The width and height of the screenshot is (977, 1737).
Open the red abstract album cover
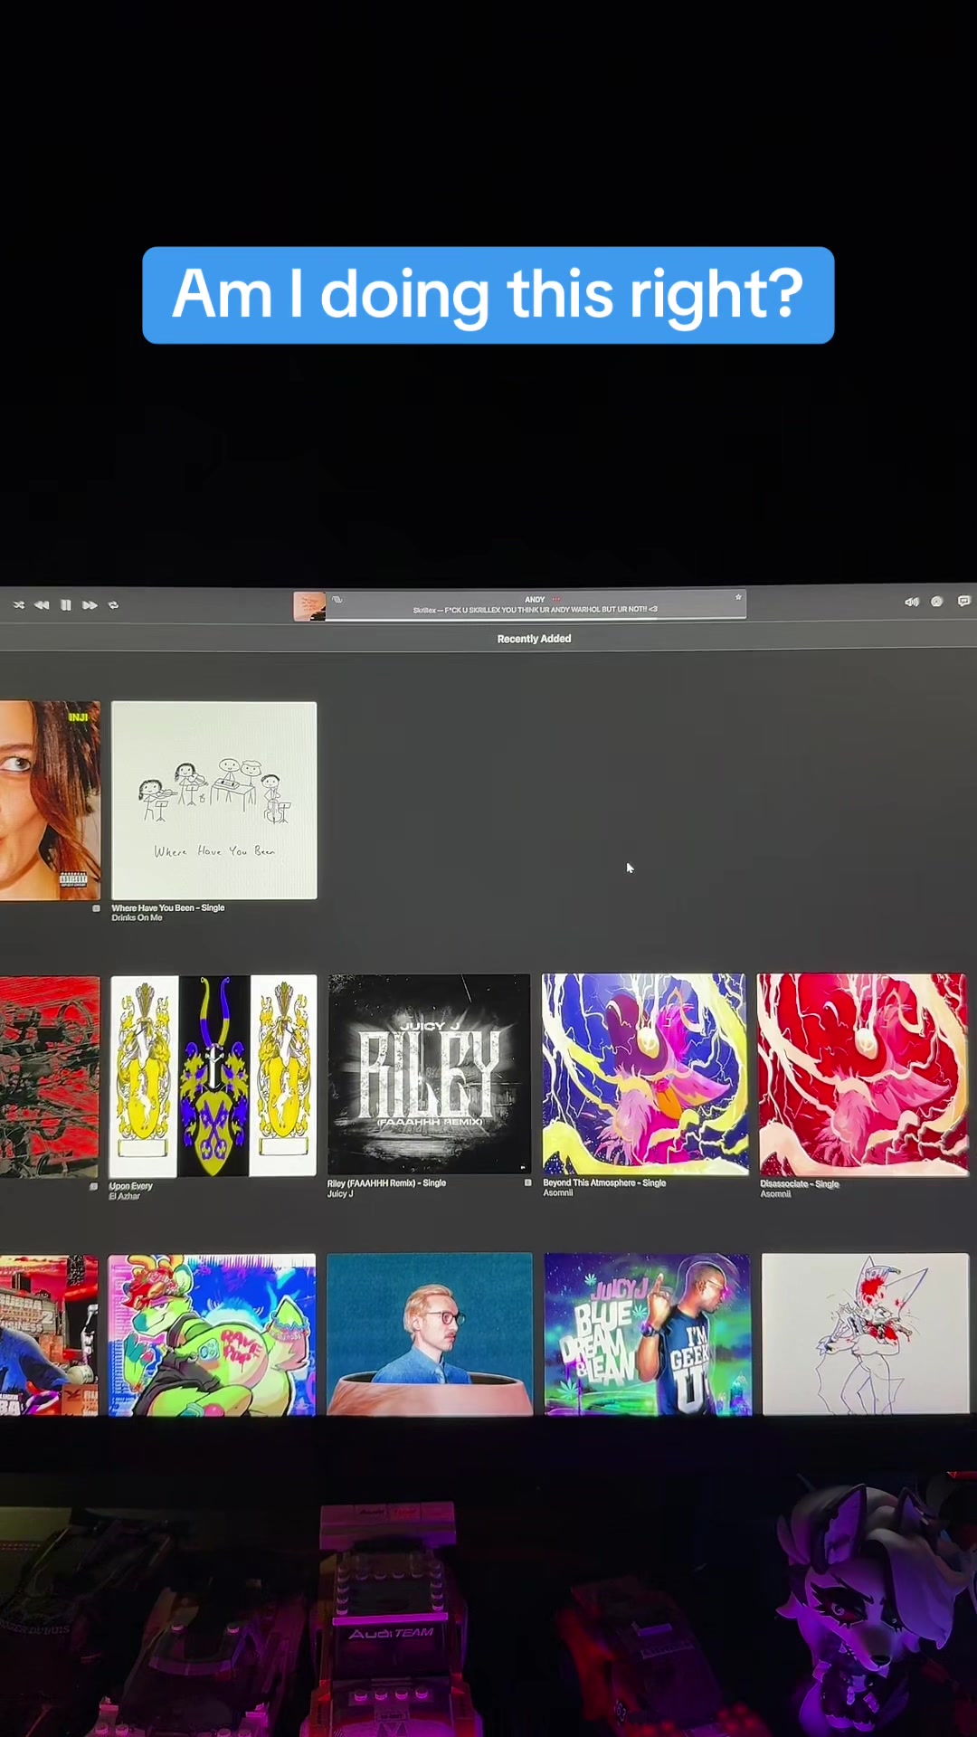coord(50,1077)
